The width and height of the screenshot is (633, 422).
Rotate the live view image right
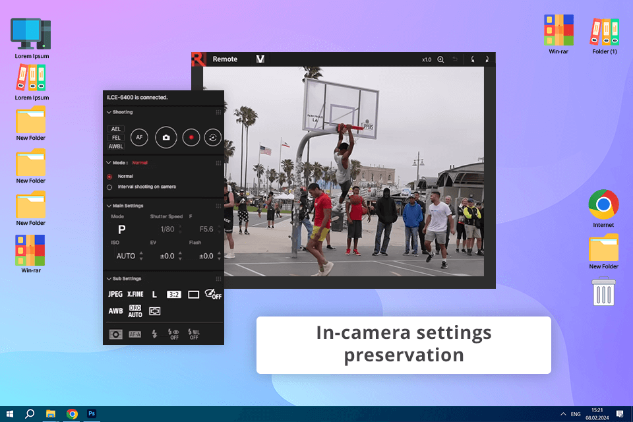coord(487,59)
